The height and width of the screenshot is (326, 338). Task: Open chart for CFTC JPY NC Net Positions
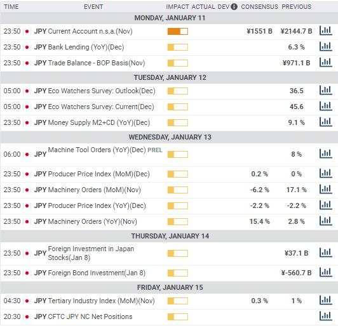(325, 316)
